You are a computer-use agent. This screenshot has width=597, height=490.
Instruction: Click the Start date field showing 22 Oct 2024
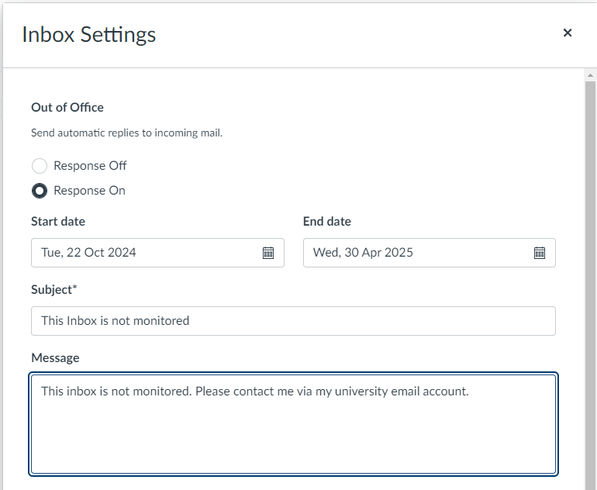[x=147, y=253]
